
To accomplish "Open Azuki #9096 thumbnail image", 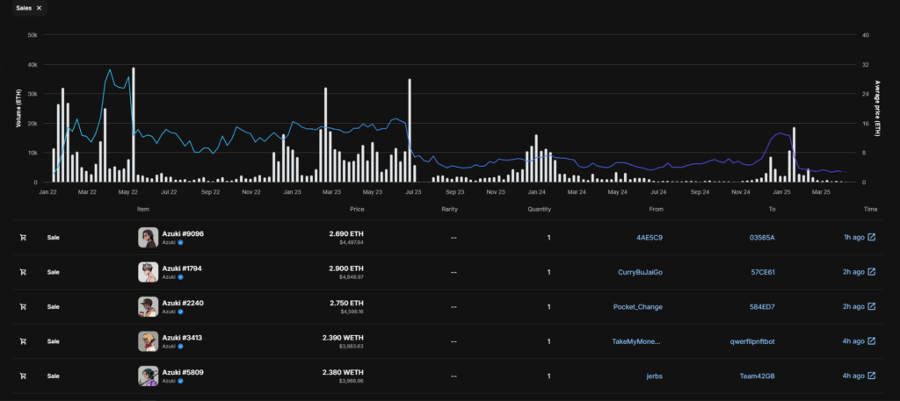I will [148, 238].
